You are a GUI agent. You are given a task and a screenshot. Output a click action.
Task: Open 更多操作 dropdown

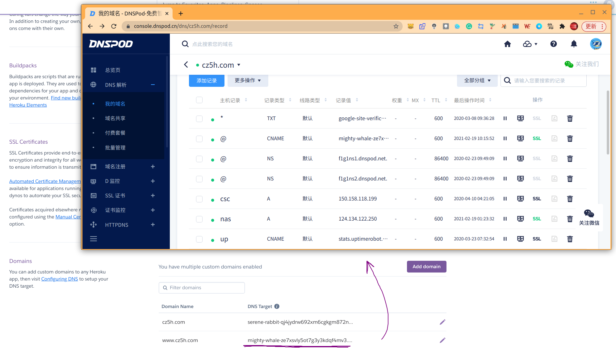pos(248,80)
